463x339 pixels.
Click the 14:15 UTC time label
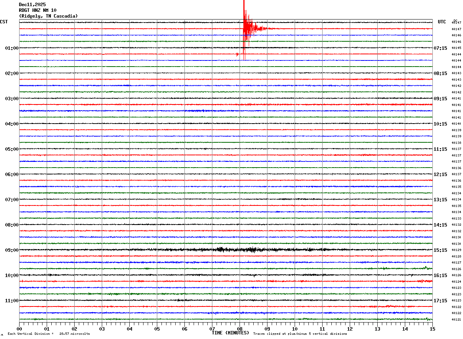440,225
